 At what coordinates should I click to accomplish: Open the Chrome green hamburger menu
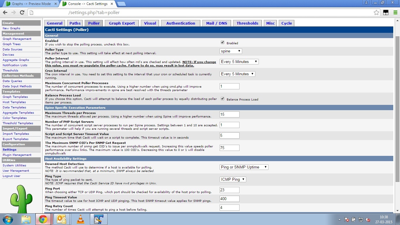pos(395,13)
